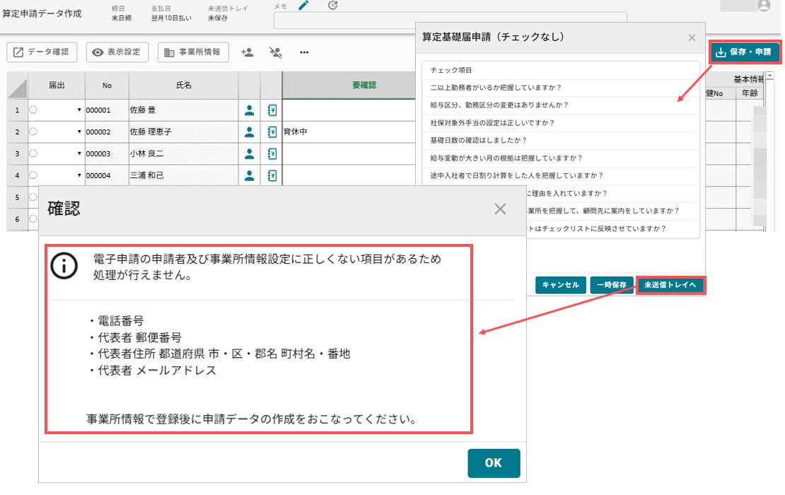The height and width of the screenshot is (495, 785).
Task: Click the user account avatar icon
Action: click(764, 6)
